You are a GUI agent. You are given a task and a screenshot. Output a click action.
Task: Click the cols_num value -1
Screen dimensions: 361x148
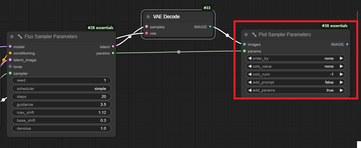pos(331,74)
